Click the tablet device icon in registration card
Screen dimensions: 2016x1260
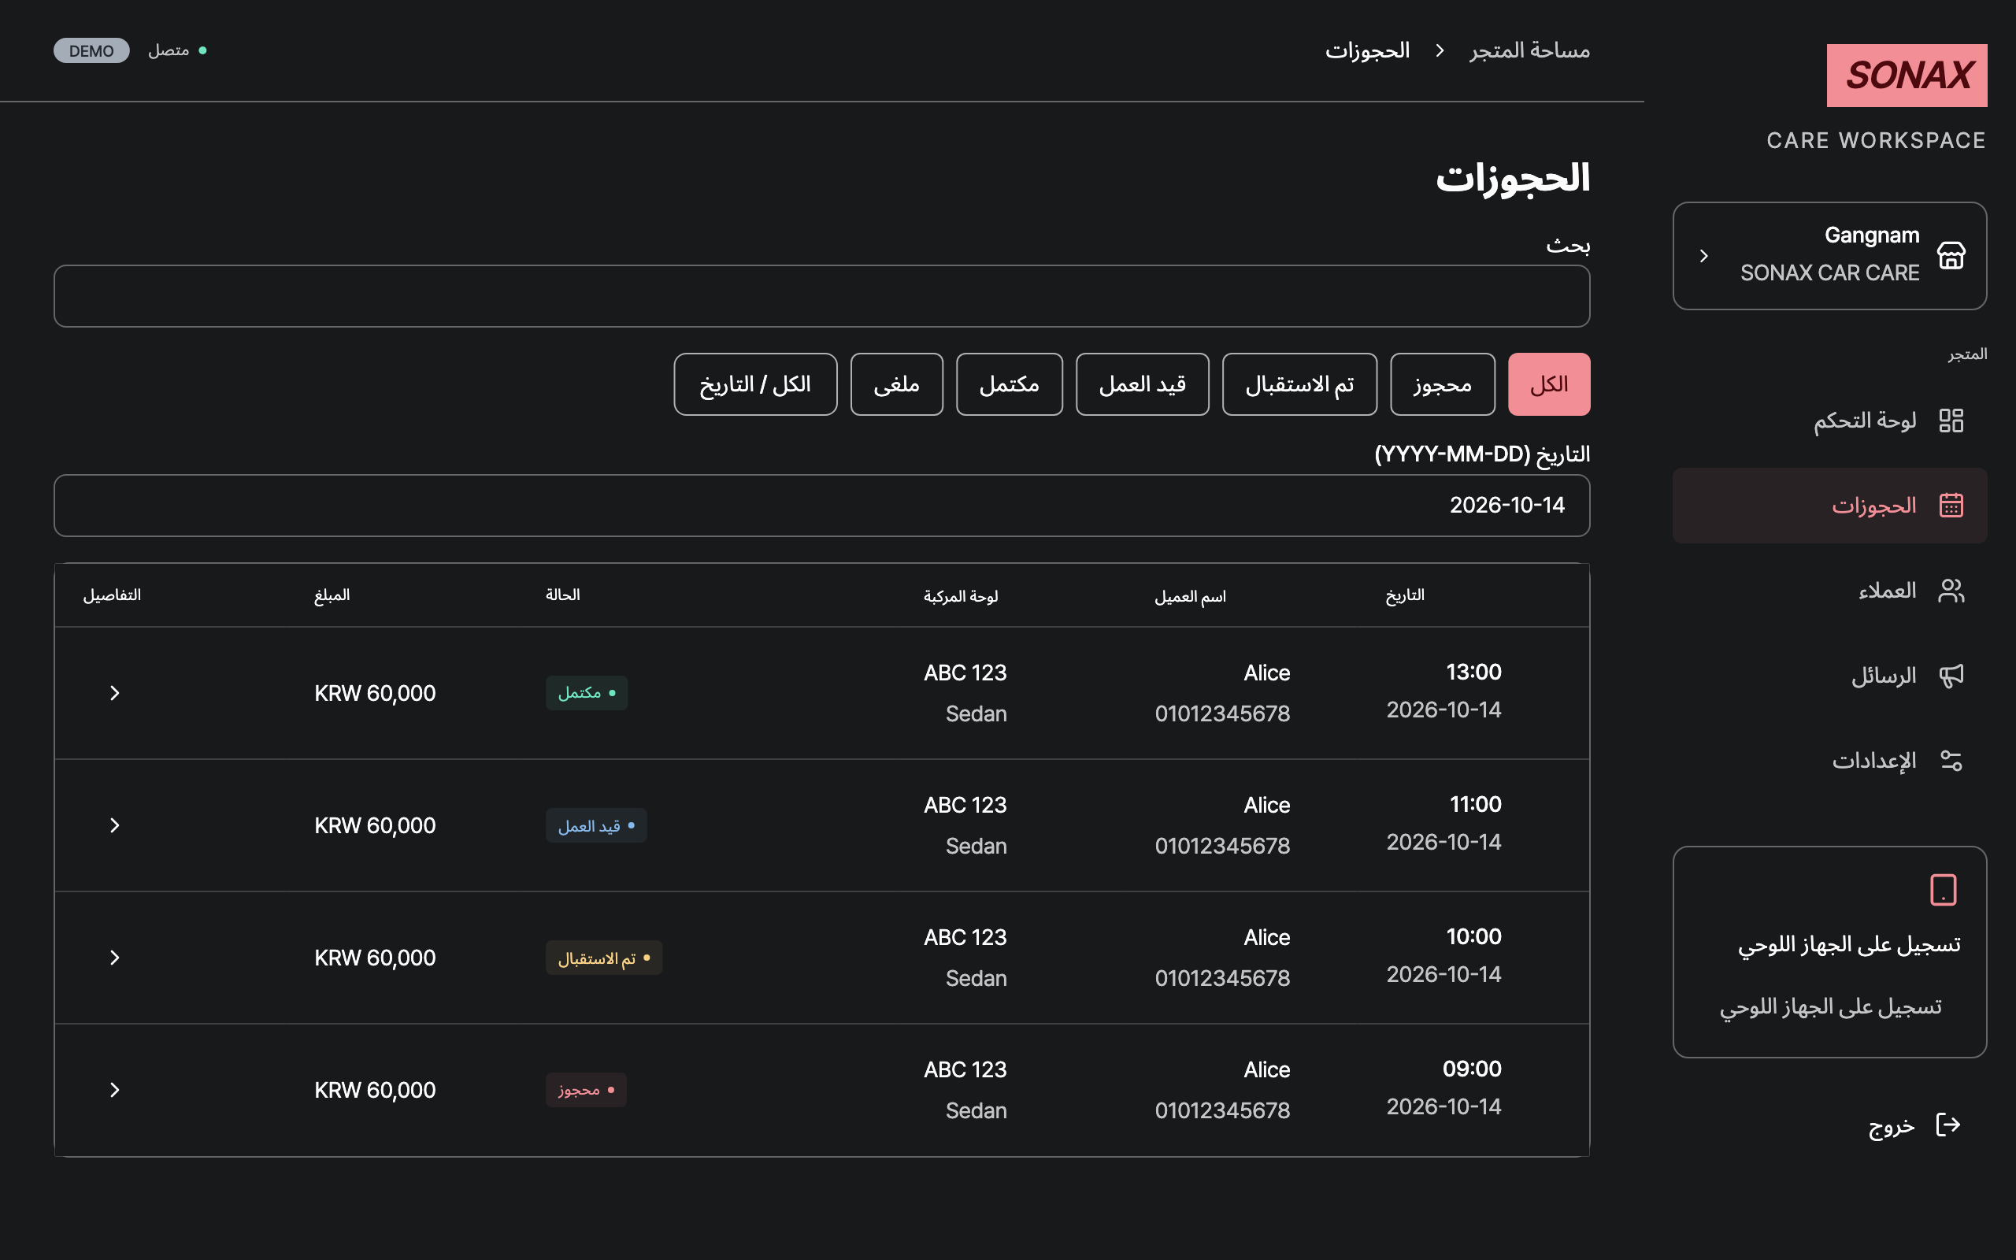1944,889
